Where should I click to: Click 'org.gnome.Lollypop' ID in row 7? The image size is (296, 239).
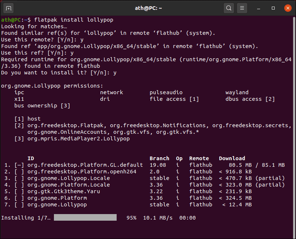pyautogui.click(x=57, y=205)
